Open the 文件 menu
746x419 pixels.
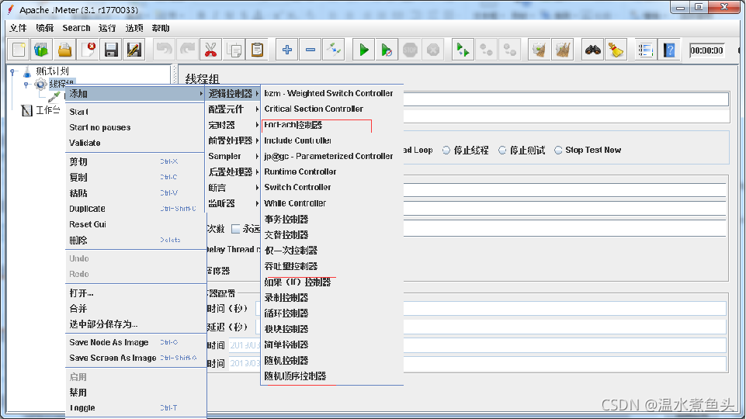tap(18, 28)
